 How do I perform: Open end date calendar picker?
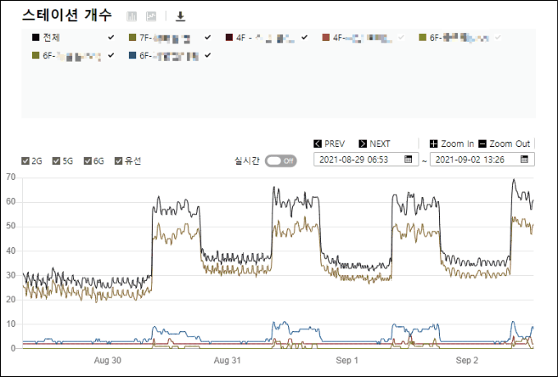(x=524, y=159)
